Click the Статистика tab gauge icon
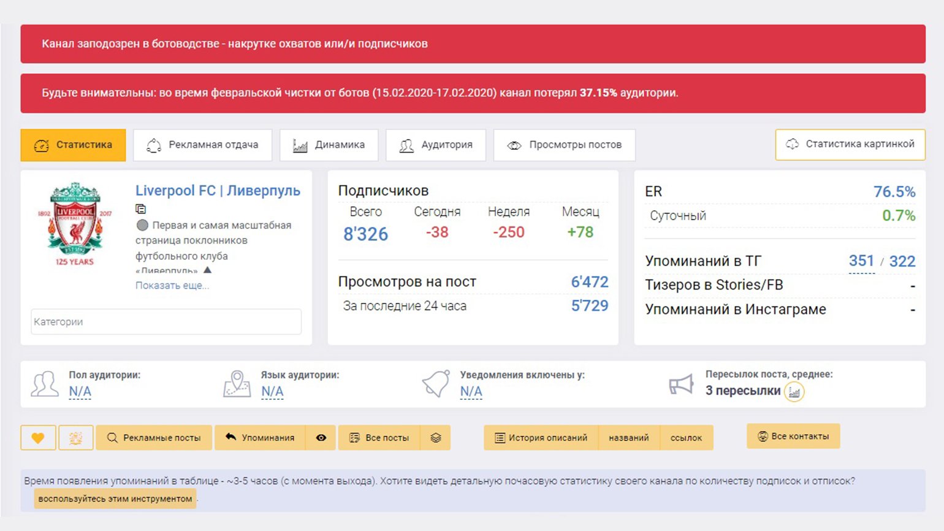The height and width of the screenshot is (531, 944). pos(41,145)
